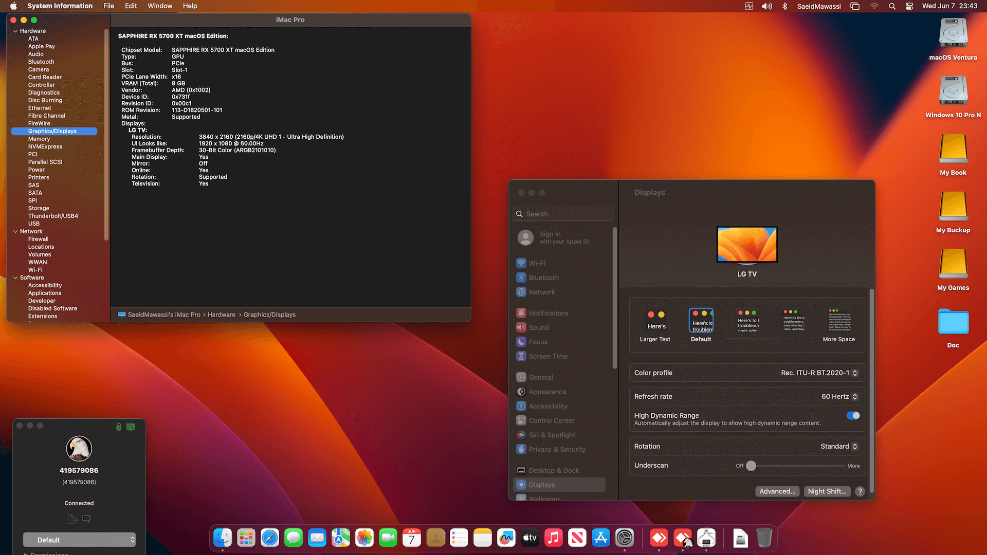Open the Apple menu
Viewport: 987px width, 555px height.
pos(13,6)
